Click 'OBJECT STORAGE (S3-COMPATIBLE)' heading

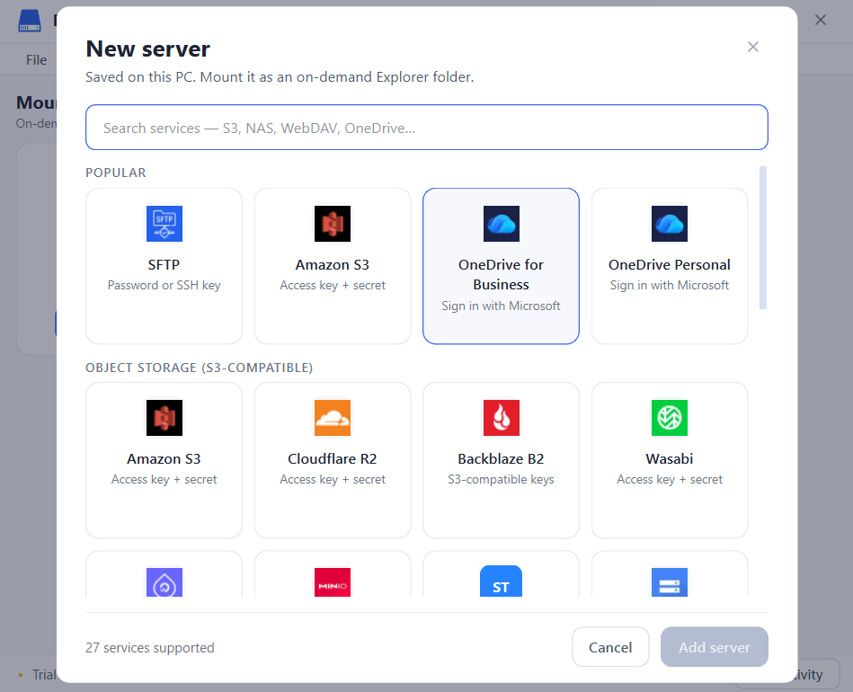pos(200,368)
